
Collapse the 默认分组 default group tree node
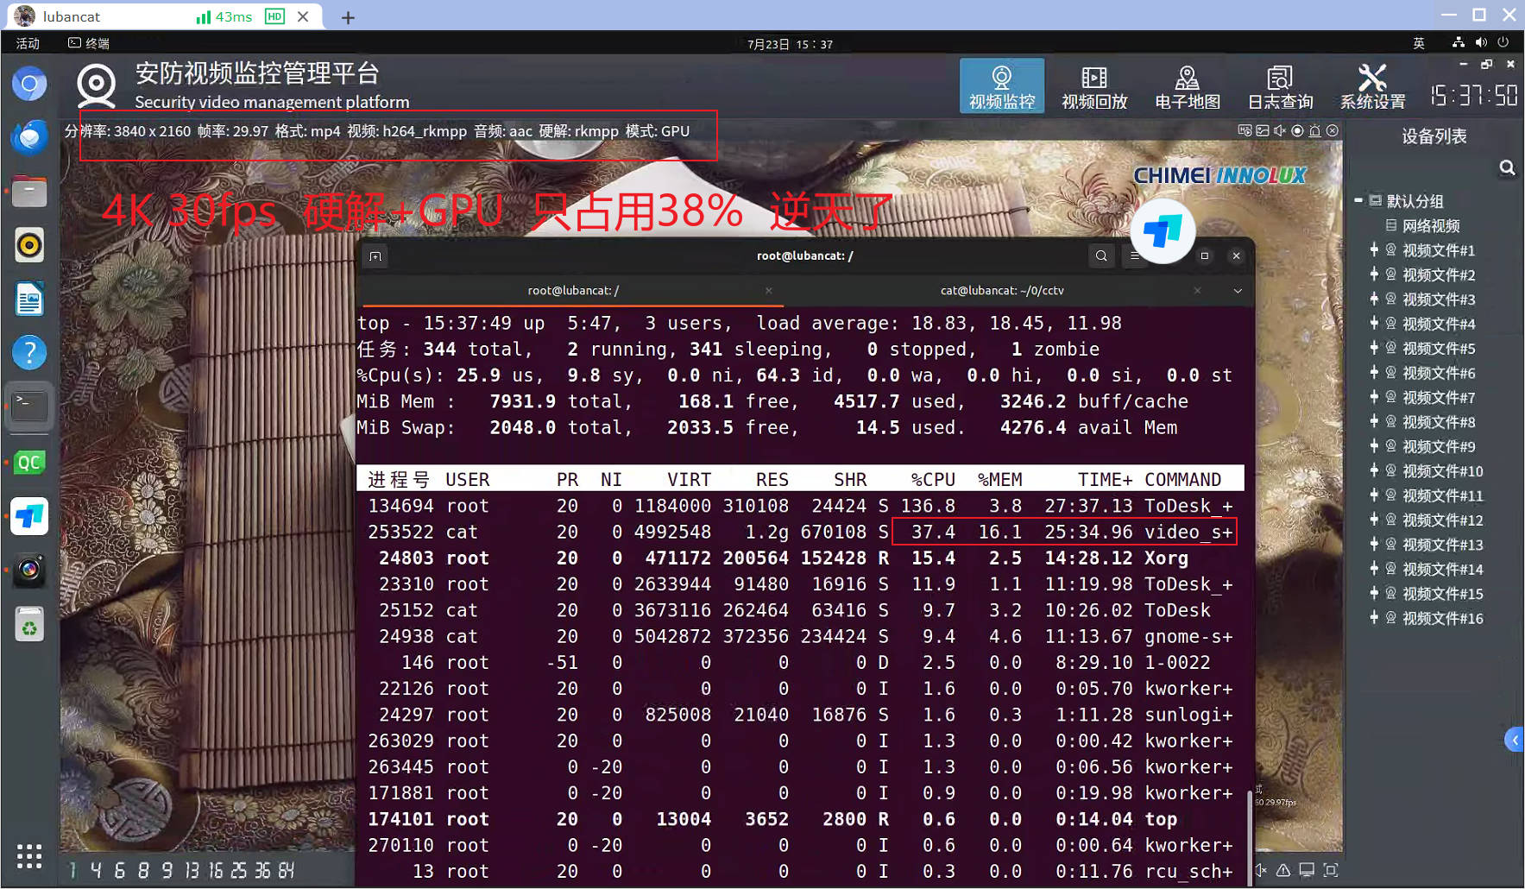coord(1358,200)
